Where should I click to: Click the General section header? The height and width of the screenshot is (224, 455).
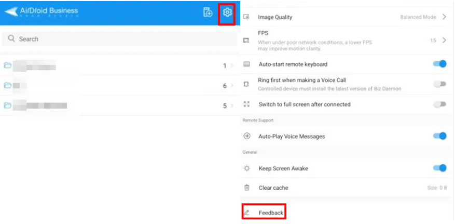(250, 152)
